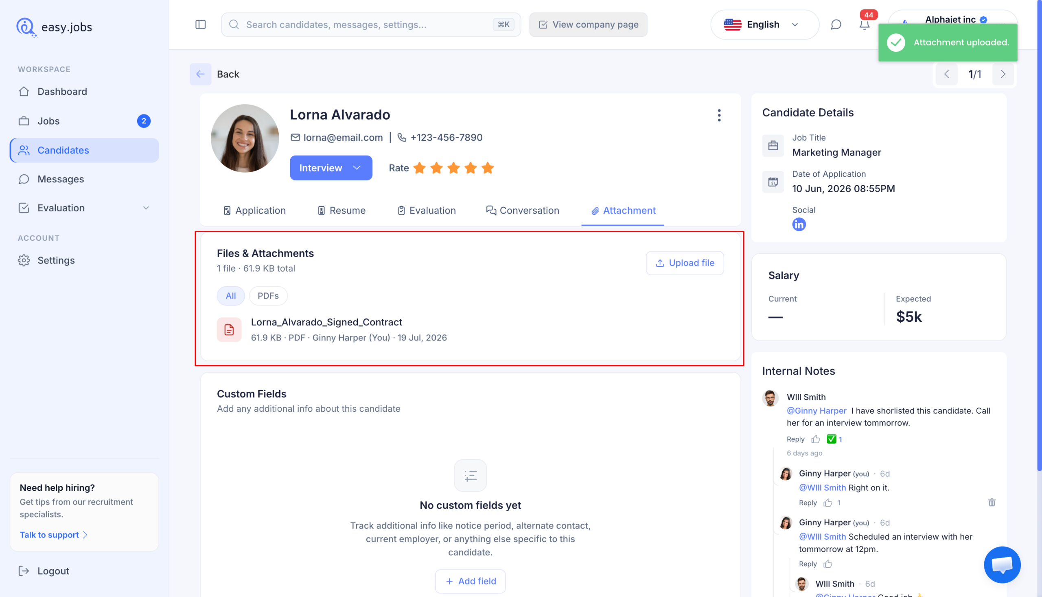Click the search candidates input field
1042x597 pixels.
(x=371, y=24)
